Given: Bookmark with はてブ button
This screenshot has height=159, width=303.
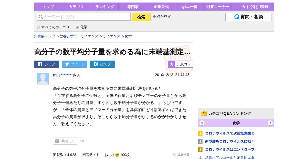Looking at the screenshot, I should click(102, 64).
